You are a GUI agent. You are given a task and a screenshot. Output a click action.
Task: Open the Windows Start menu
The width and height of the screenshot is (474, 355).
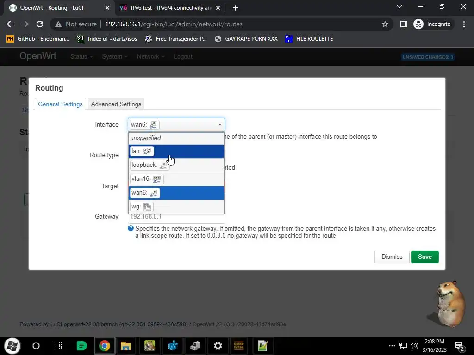12,346
